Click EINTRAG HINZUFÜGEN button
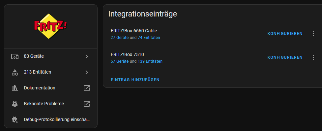The width and height of the screenshot is (322, 131). 135,80
